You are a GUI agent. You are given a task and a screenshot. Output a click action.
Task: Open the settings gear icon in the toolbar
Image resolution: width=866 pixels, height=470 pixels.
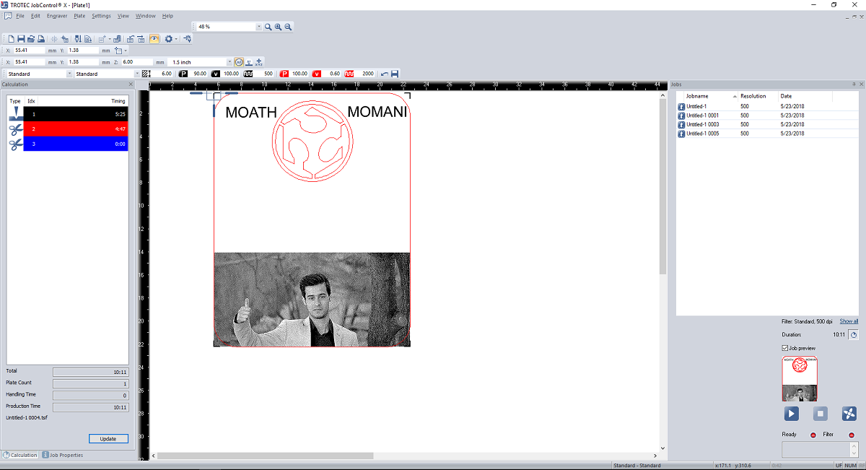[169, 39]
